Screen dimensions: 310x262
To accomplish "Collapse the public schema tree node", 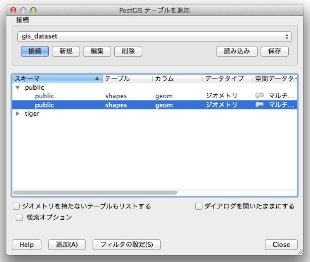I will coord(17,87).
